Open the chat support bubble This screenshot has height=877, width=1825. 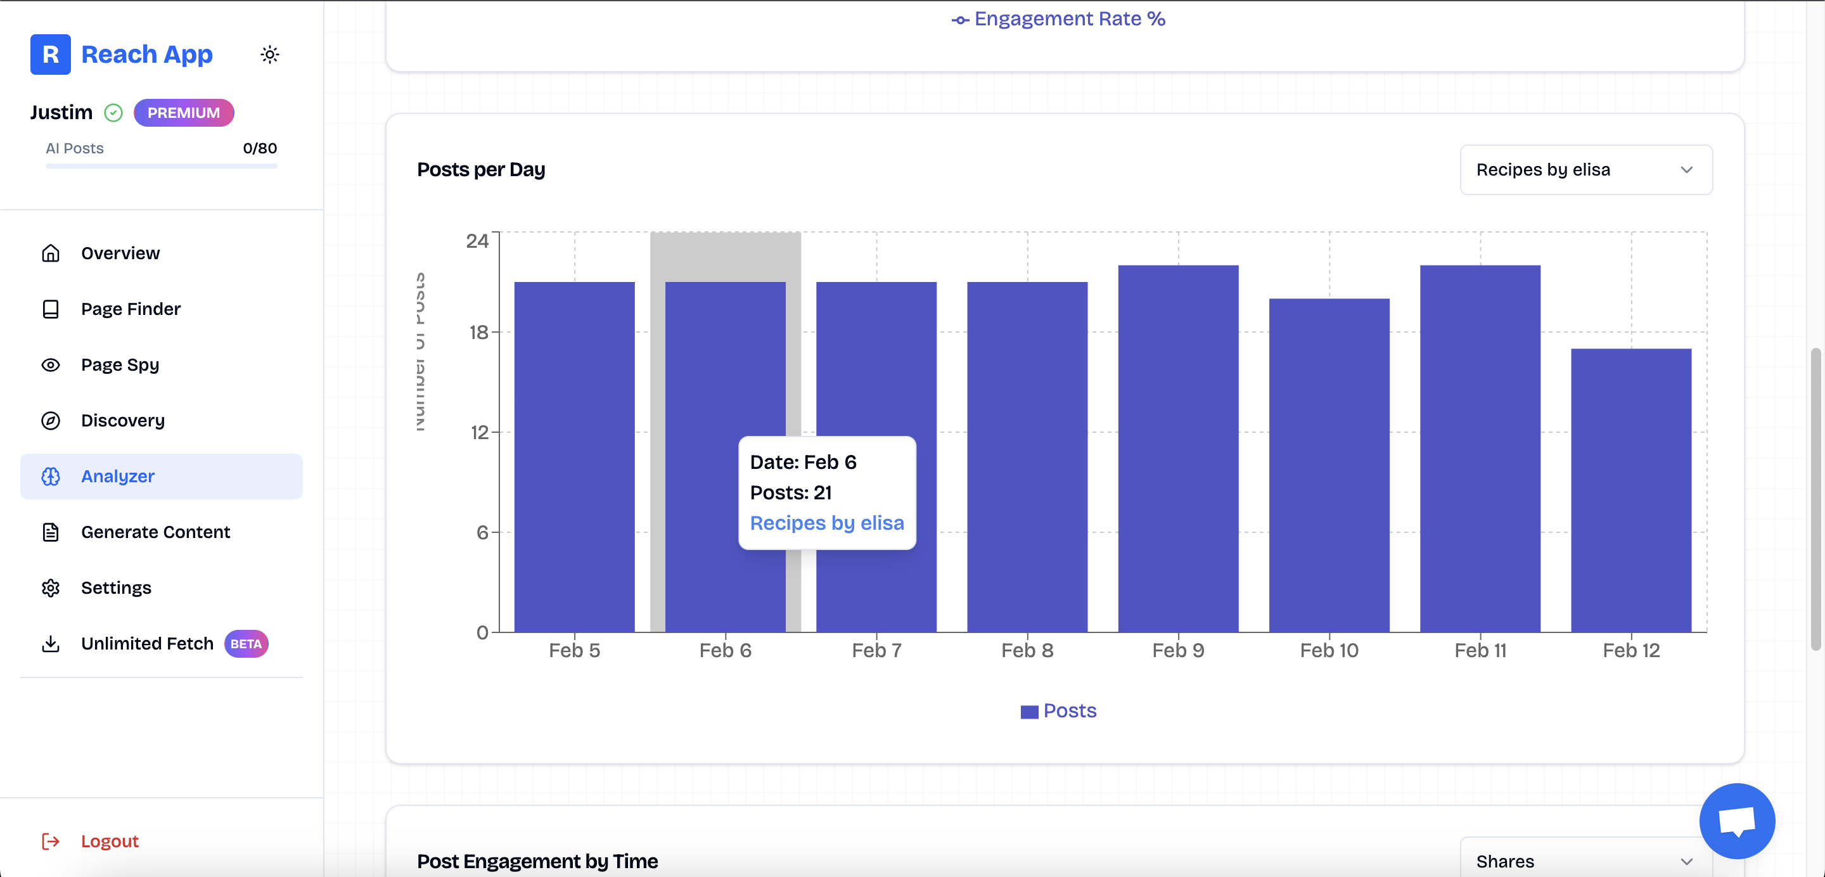(1737, 821)
